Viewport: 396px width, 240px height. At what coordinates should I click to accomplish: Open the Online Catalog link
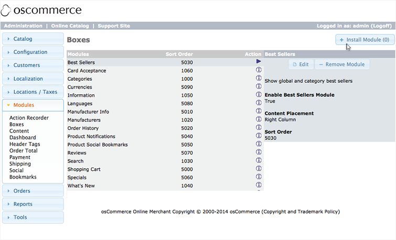[70, 26]
